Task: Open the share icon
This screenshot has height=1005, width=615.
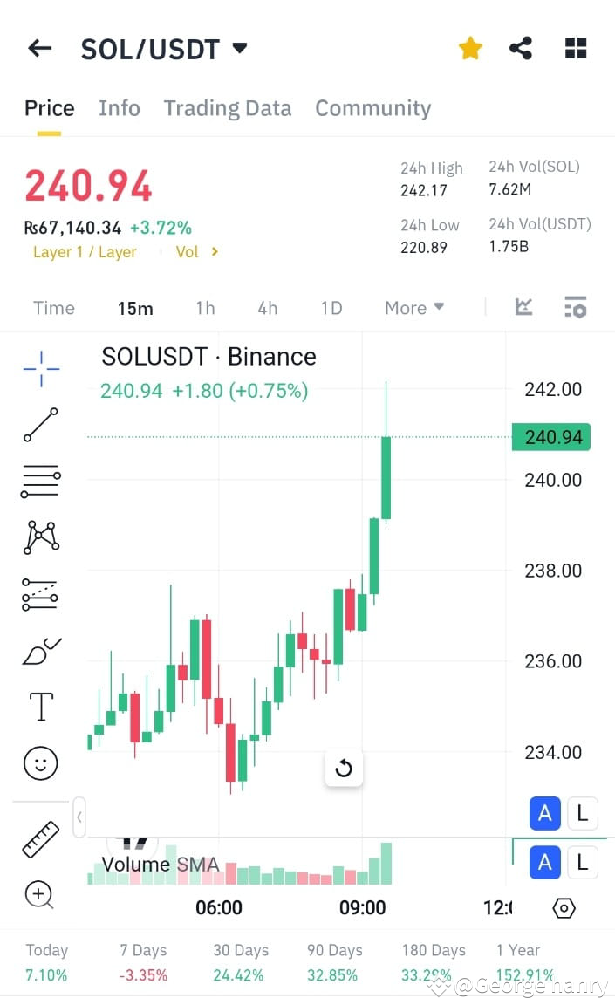Action: coord(521,48)
